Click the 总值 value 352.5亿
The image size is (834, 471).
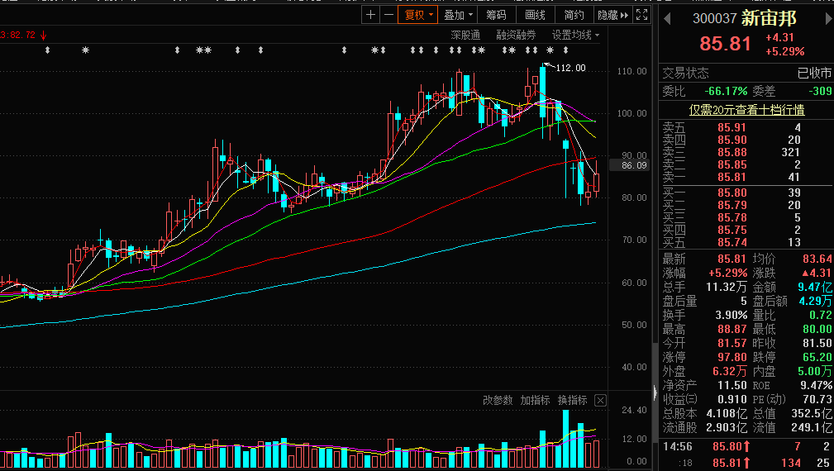tap(812, 413)
